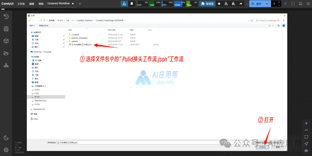The image size is (312, 156).
Task: Add new workflow tab with plus icon
Action: pos(80,4)
